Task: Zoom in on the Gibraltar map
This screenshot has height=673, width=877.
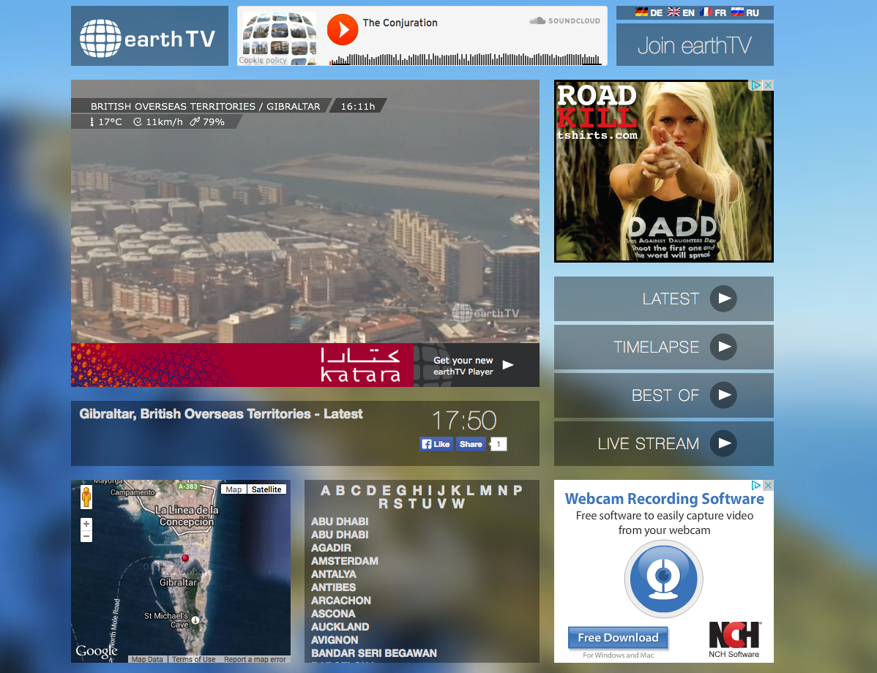Action: click(86, 524)
